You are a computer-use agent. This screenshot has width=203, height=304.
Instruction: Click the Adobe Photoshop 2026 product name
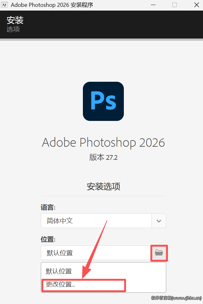[x=103, y=143]
